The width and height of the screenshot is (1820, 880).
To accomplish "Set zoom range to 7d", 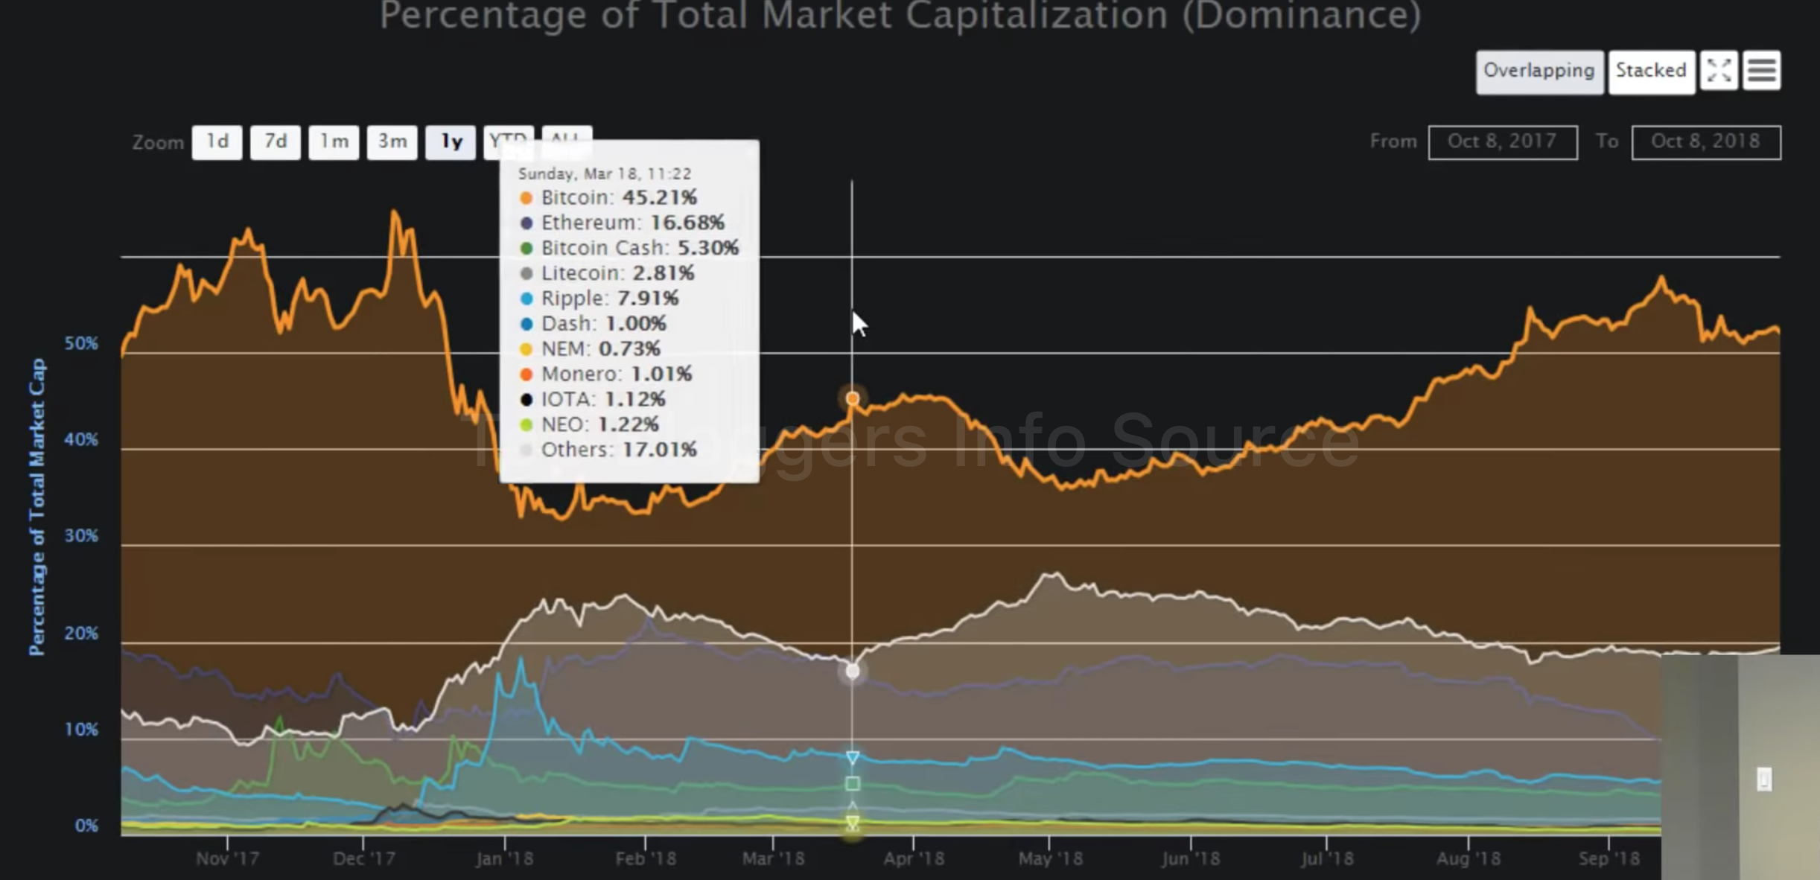I will click(x=275, y=141).
